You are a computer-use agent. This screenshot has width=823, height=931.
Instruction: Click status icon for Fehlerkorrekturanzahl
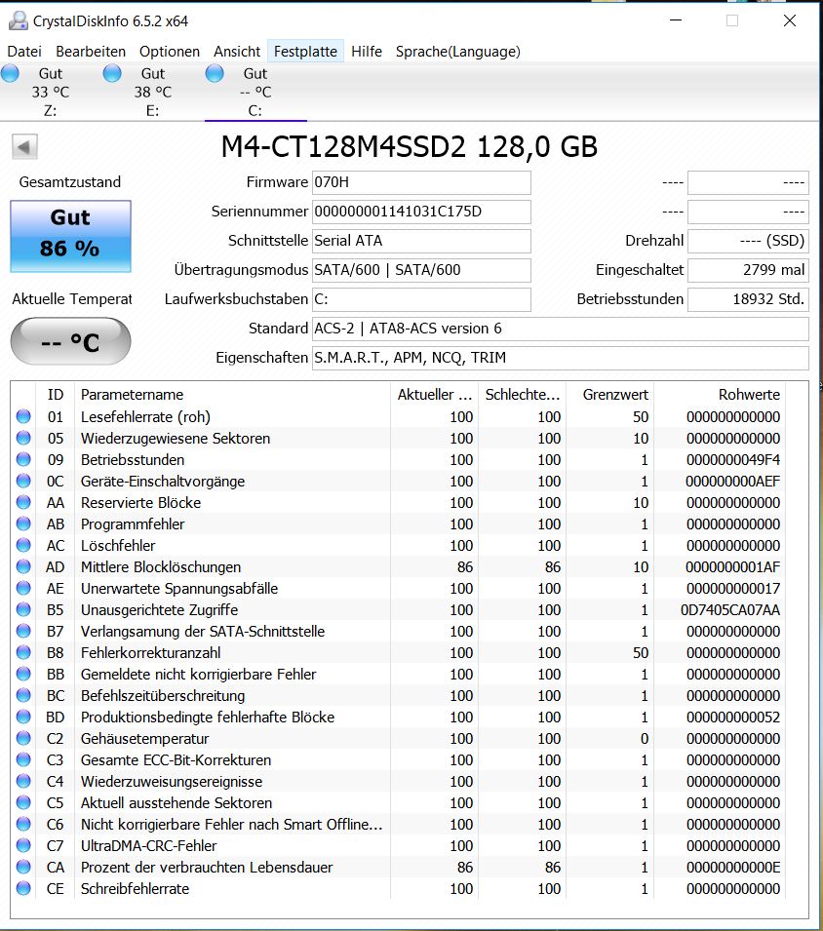[x=23, y=652]
